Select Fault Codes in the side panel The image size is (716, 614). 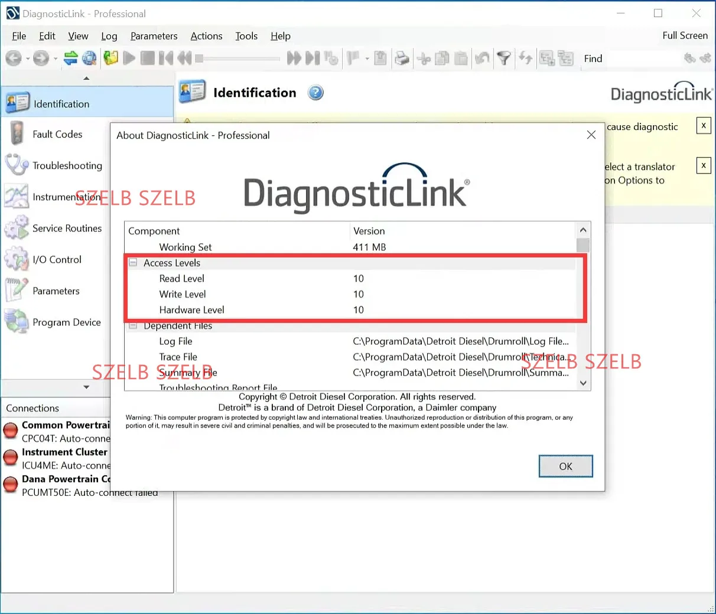click(x=56, y=135)
